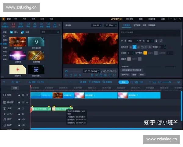
Task: Open the Music (音乐) materials category
Action: coord(35,25)
